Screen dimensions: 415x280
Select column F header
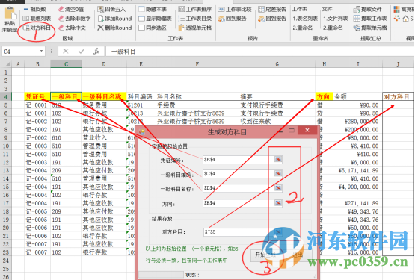(197, 64)
